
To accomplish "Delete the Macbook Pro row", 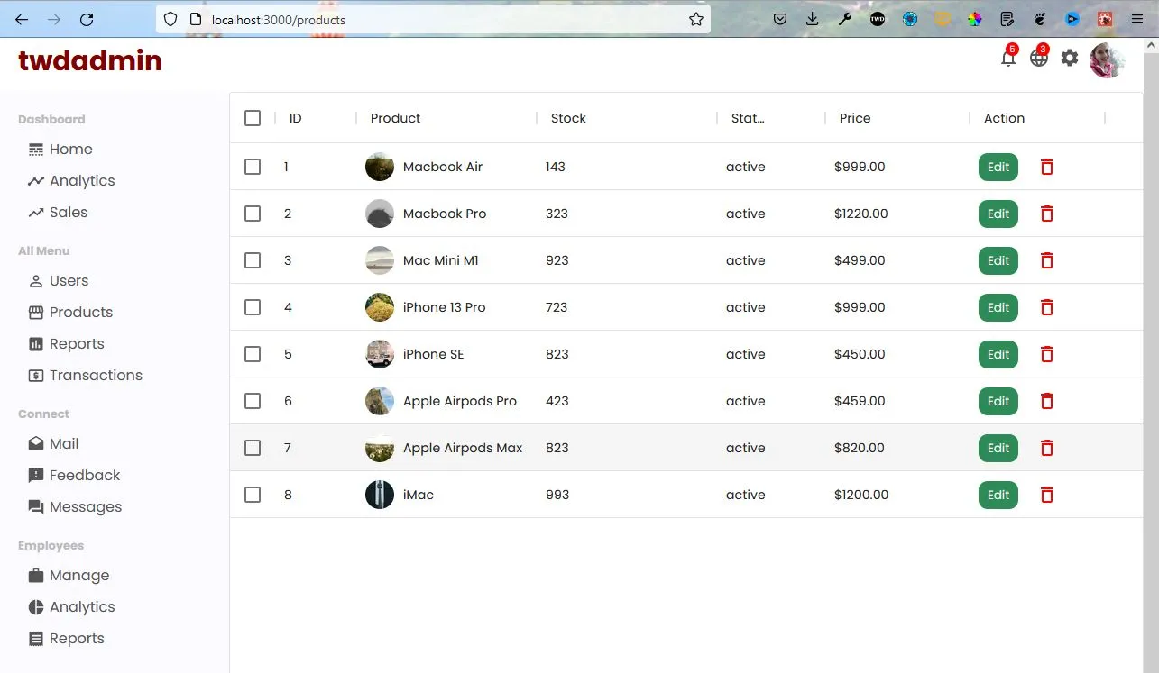I will tap(1047, 214).
